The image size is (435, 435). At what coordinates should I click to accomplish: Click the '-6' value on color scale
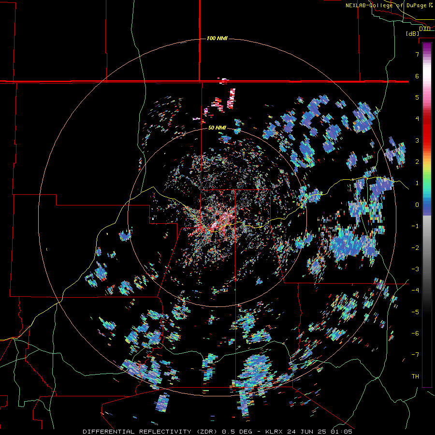(x=415, y=333)
